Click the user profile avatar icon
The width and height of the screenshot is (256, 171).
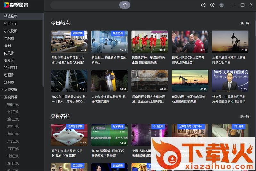[221, 5]
